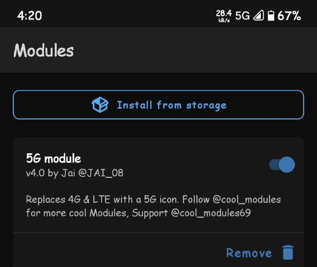Tap the Remove text button
The width and height of the screenshot is (317, 267).
click(x=249, y=253)
